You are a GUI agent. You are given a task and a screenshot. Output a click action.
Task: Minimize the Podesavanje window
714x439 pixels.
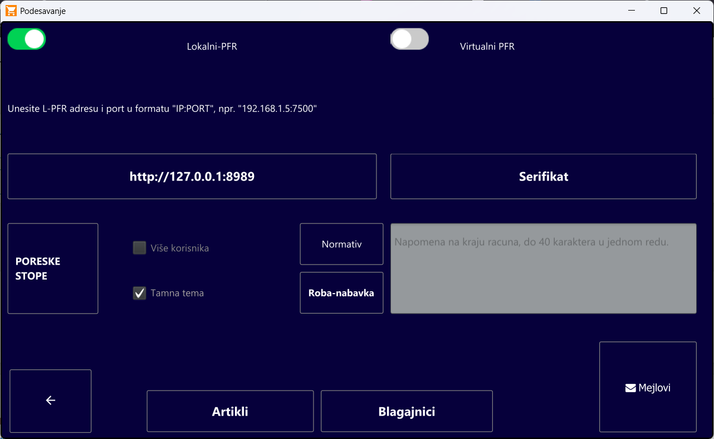(x=632, y=11)
